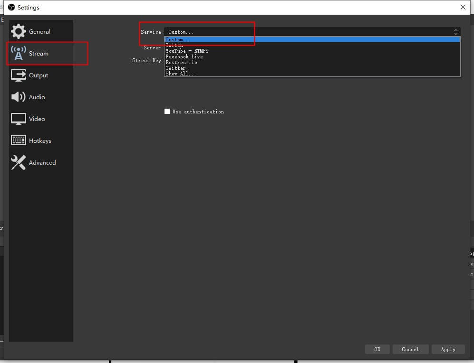Click the Output monitor arrow icon
Viewport: 474px width, 363px height.
click(x=18, y=75)
